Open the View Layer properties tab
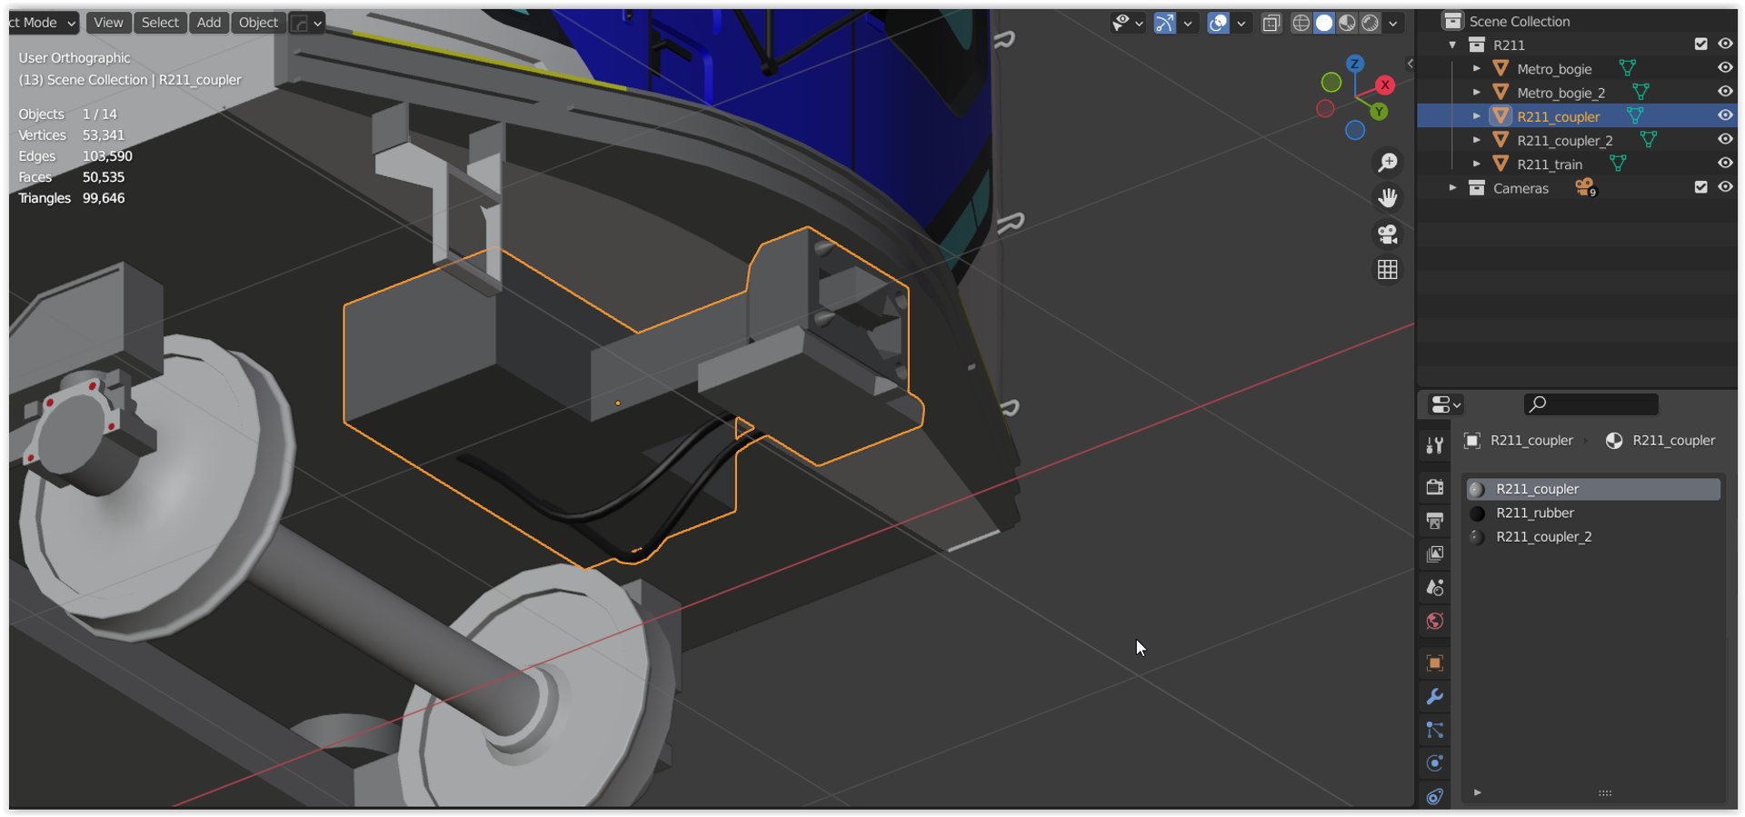 [1435, 553]
